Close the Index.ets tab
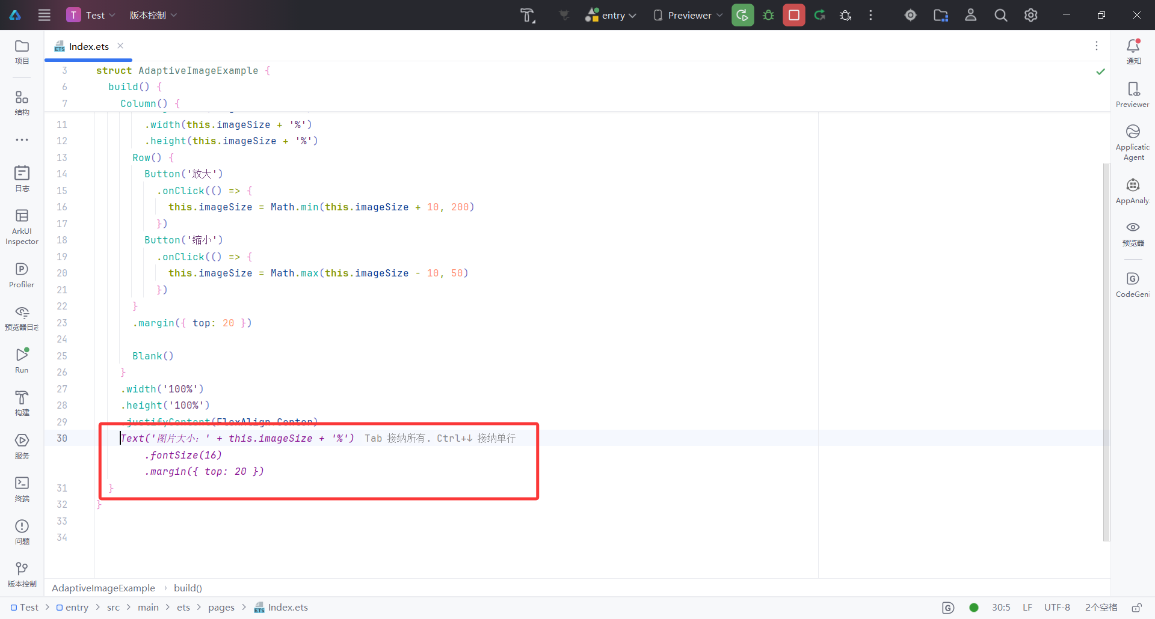1155x619 pixels. pyautogui.click(x=120, y=46)
